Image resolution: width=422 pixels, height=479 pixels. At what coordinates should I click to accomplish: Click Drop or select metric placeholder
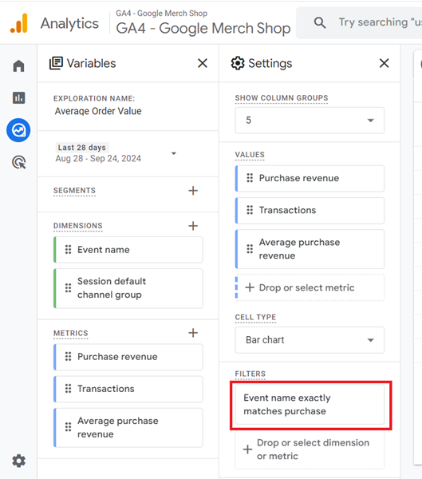[310, 287]
